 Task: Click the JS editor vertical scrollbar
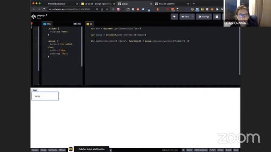(239, 51)
